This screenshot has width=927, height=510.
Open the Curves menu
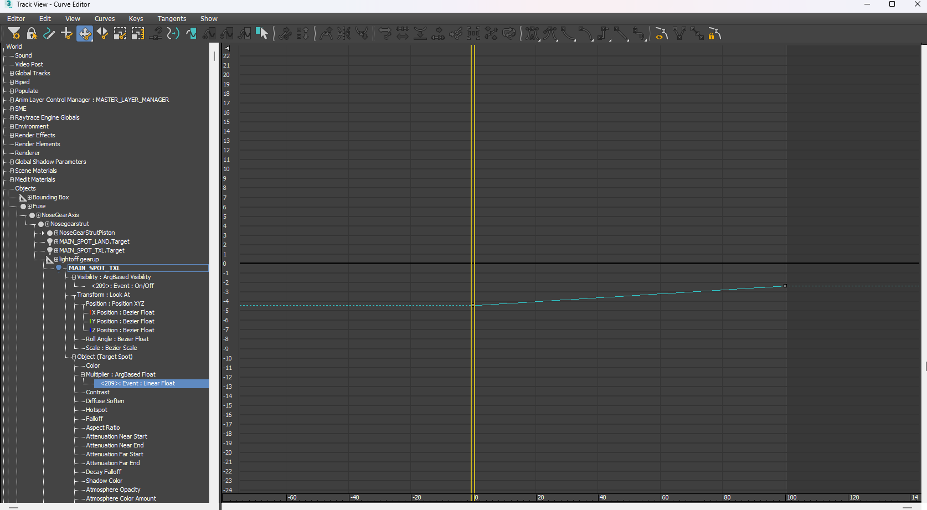coord(105,18)
